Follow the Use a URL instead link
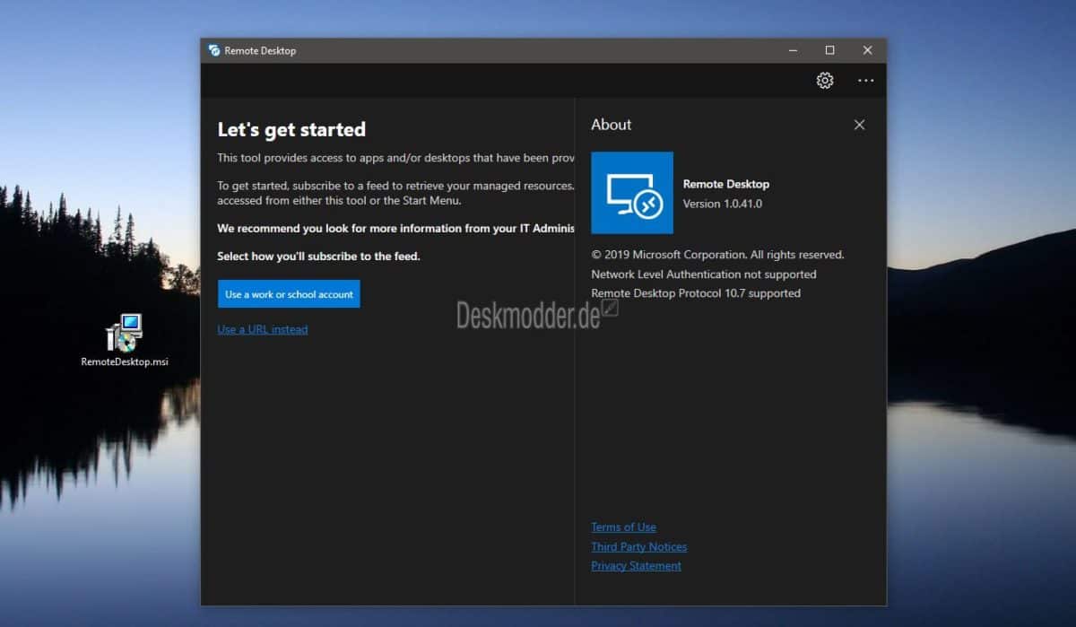 point(263,329)
